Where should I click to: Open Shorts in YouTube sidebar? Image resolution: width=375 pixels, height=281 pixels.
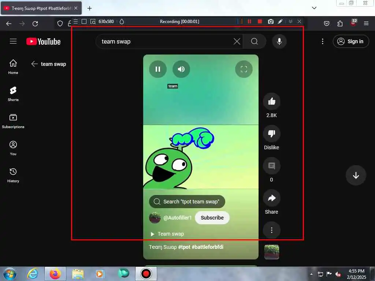tap(13, 94)
